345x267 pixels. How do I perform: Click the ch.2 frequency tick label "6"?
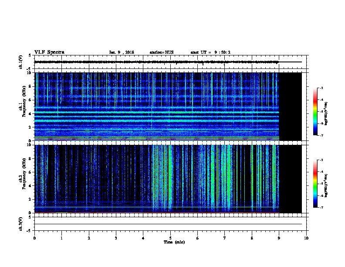tap(30, 172)
